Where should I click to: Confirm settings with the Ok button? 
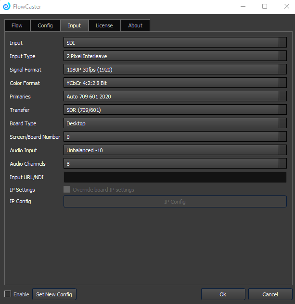(223, 294)
